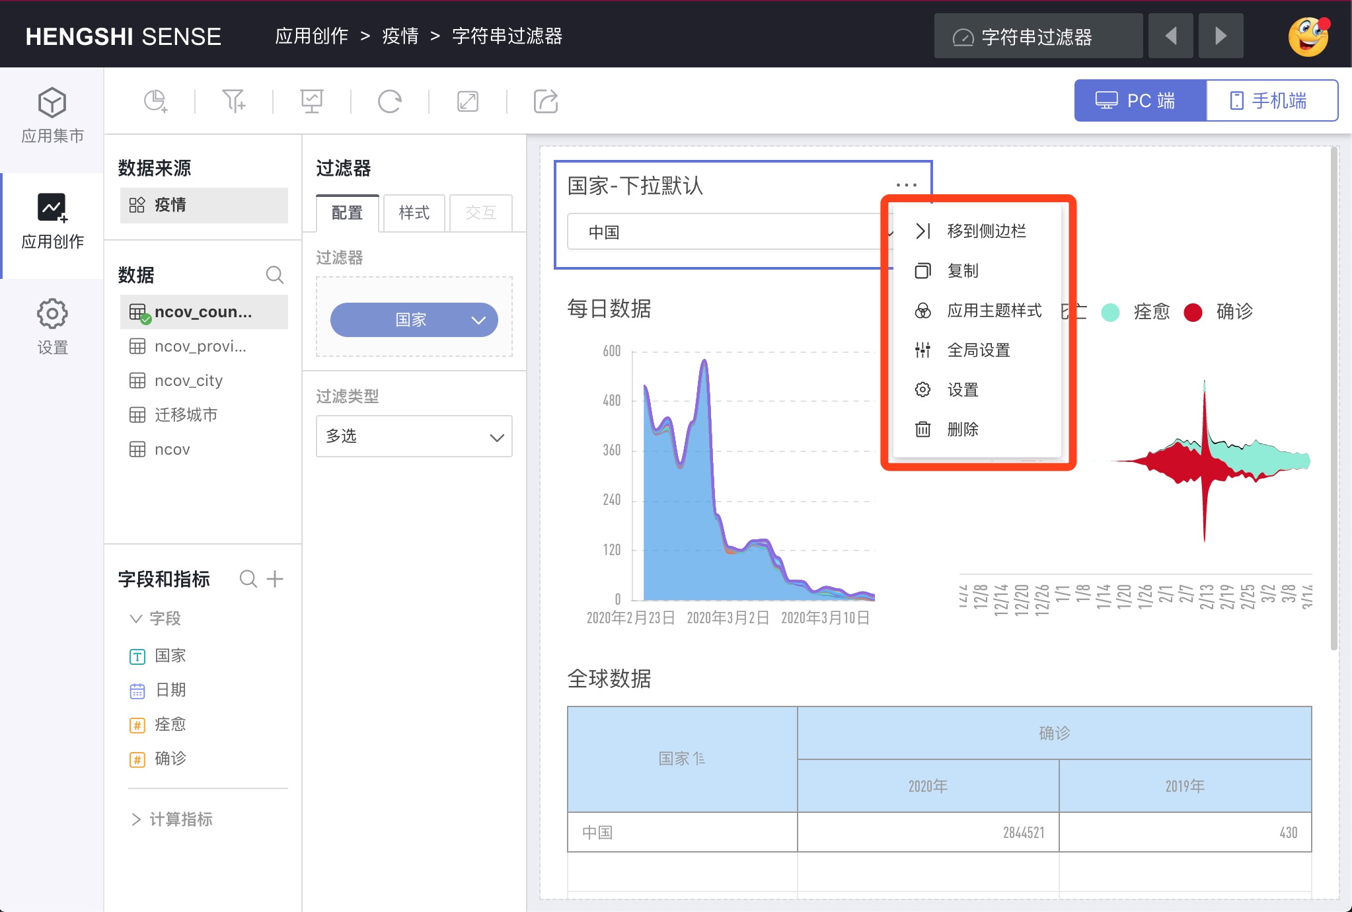The height and width of the screenshot is (912, 1352).
Task: Add new field with plus icon
Action: click(x=275, y=579)
